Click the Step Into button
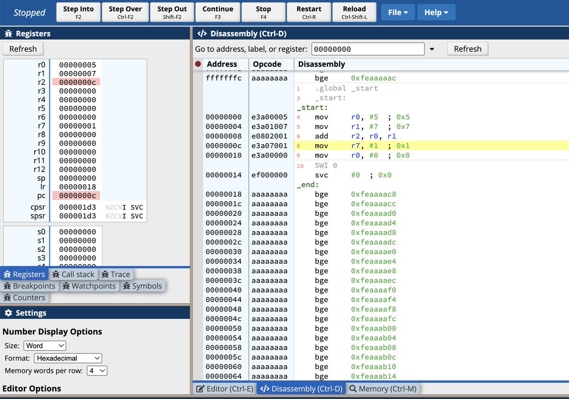This screenshot has width=569, height=399. [x=78, y=12]
